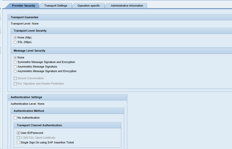Screen dimensions: 232x149
Task: Open the Operation specific tab
Action: [89, 6]
